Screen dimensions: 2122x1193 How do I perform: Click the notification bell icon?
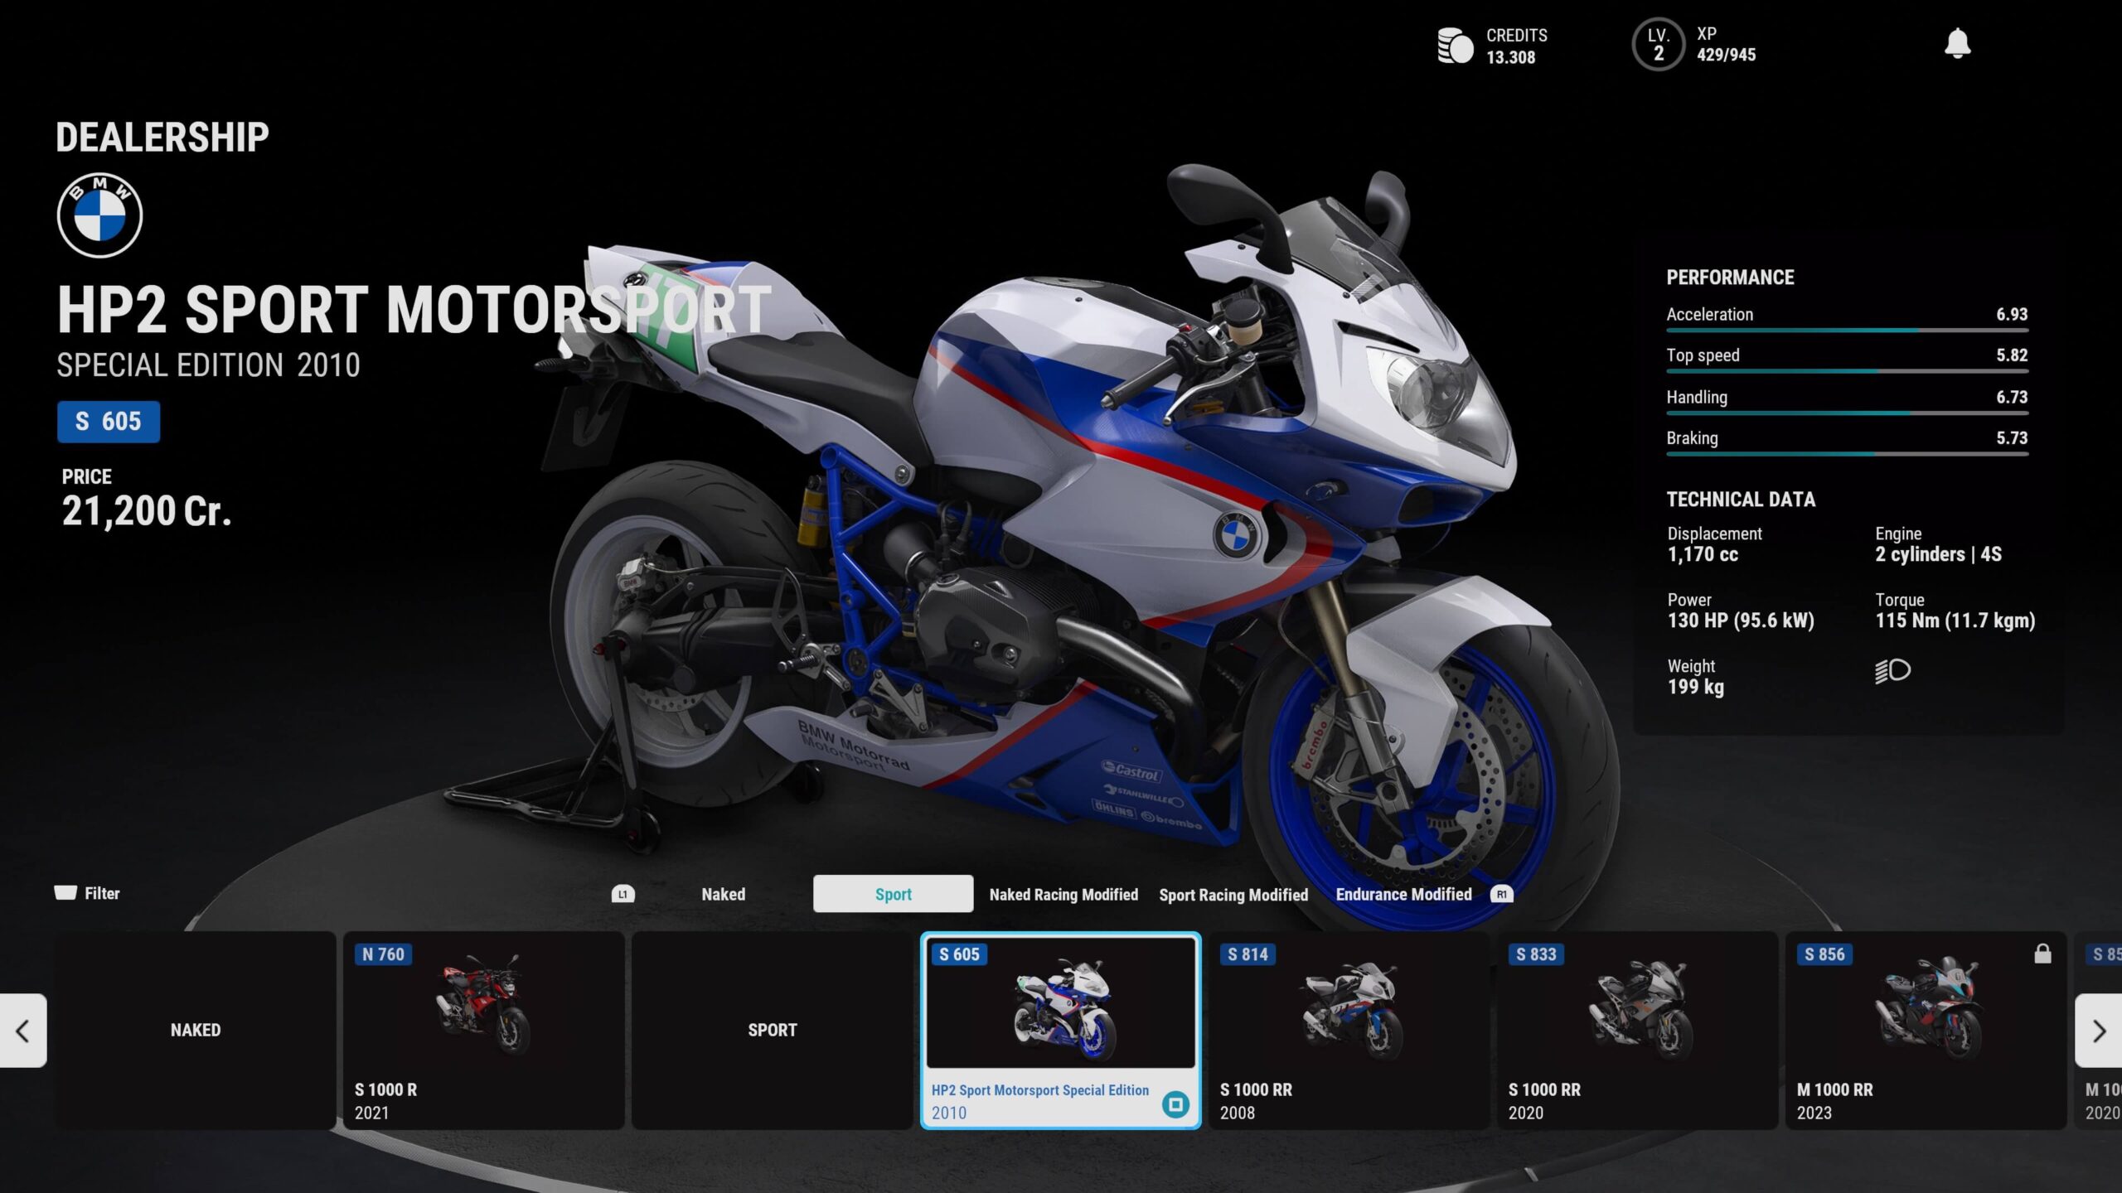click(x=1957, y=43)
